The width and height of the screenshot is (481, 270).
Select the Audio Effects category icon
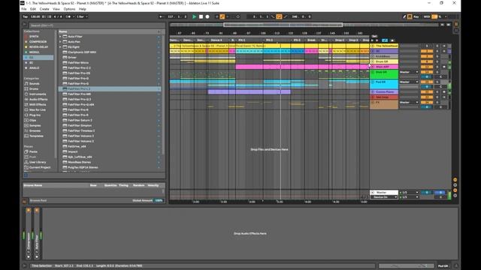(x=26, y=99)
